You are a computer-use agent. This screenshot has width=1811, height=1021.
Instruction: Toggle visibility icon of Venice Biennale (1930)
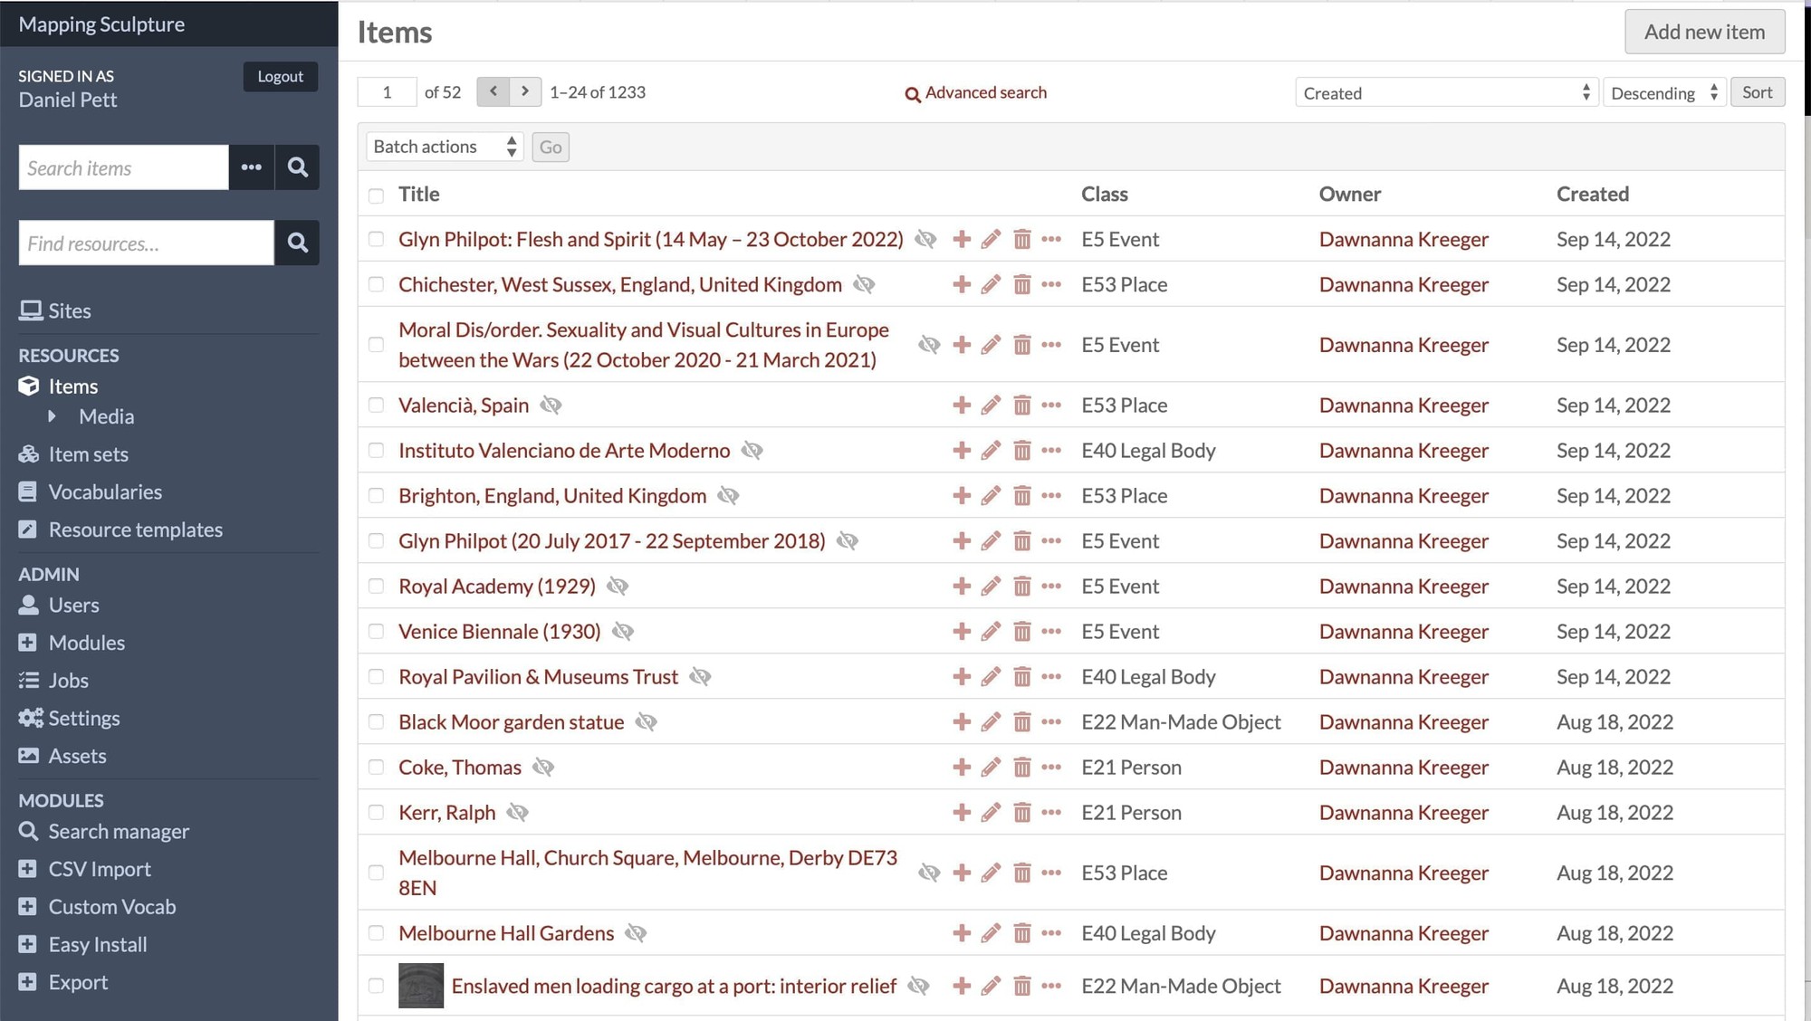pos(623,632)
